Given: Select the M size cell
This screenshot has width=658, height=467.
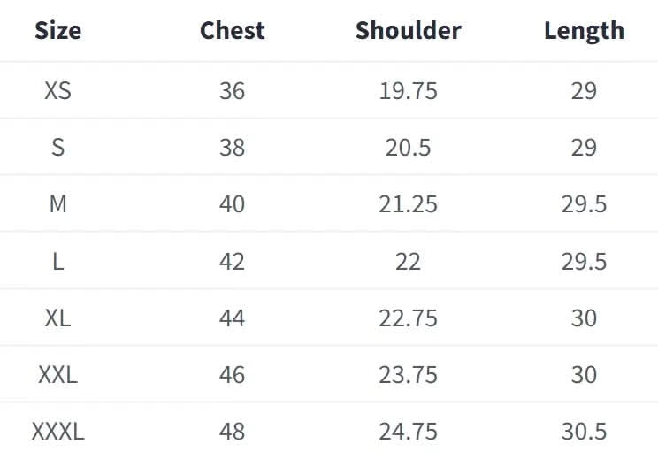Looking at the screenshot, I should (x=57, y=204).
